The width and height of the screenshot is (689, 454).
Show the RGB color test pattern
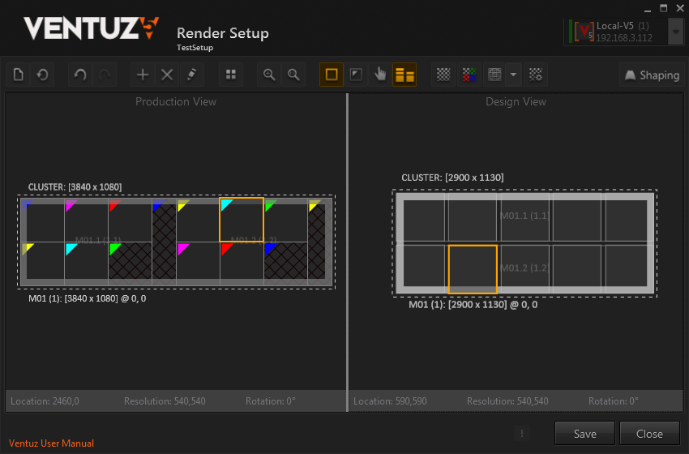pyautogui.click(x=468, y=75)
